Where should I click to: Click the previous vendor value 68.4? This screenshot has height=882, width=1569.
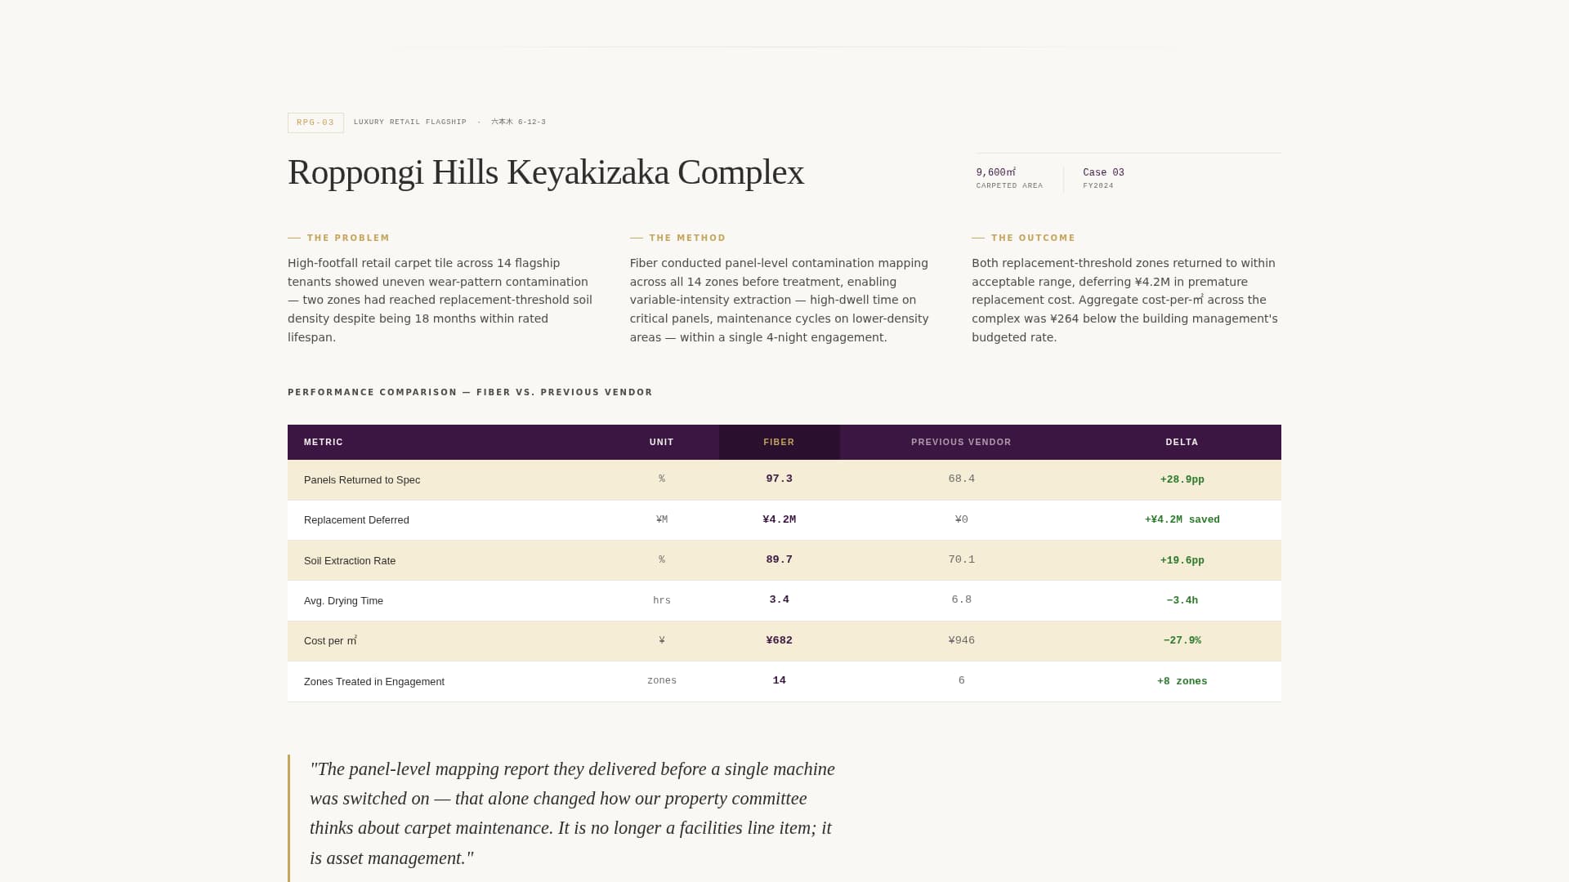tap(961, 479)
